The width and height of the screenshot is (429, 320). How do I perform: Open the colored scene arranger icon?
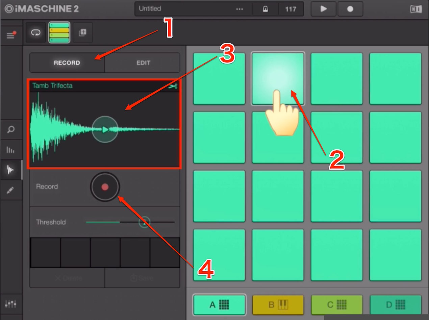coord(59,32)
